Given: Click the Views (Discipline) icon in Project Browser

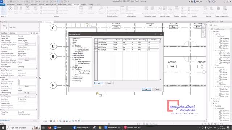Looking at the screenshot, I should (x=212, y=29).
